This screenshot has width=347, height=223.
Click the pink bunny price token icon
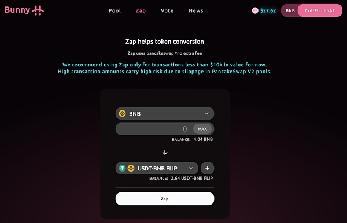255,10
